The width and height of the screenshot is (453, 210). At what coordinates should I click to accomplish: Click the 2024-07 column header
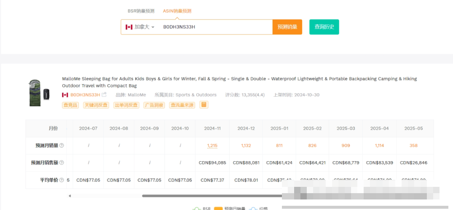coord(88,128)
